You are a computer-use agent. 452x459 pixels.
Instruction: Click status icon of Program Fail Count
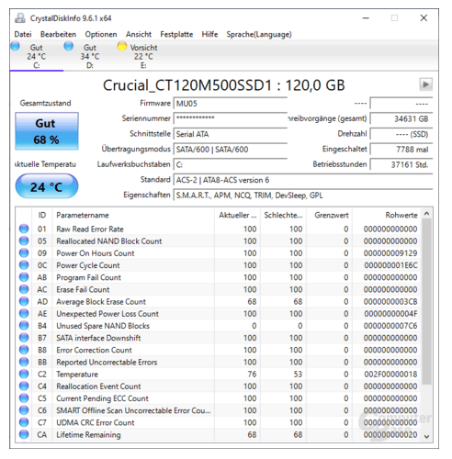(x=24, y=277)
